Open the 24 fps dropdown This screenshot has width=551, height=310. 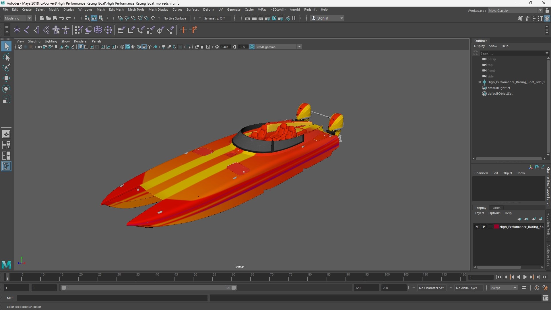504,288
